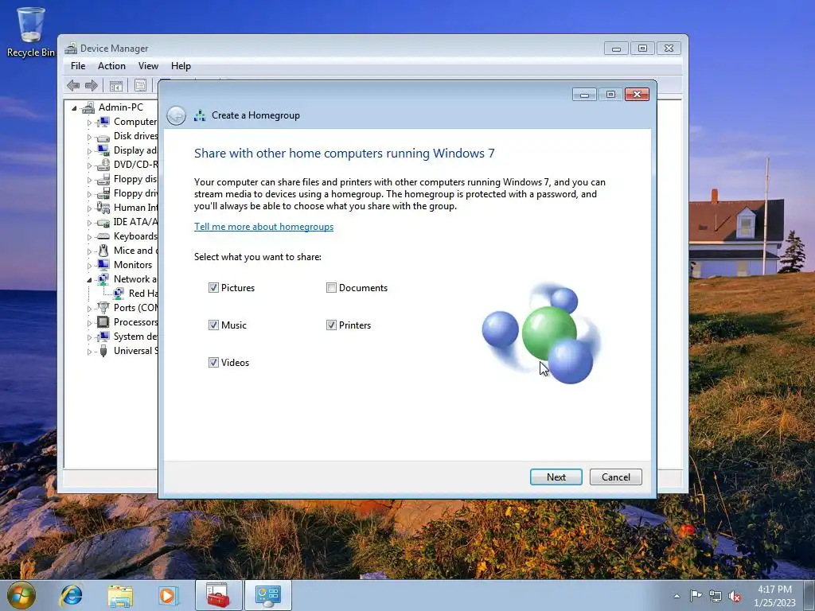Maximize the Create a Homegroup window
This screenshot has width=815, height=611.
click(610, 94)
